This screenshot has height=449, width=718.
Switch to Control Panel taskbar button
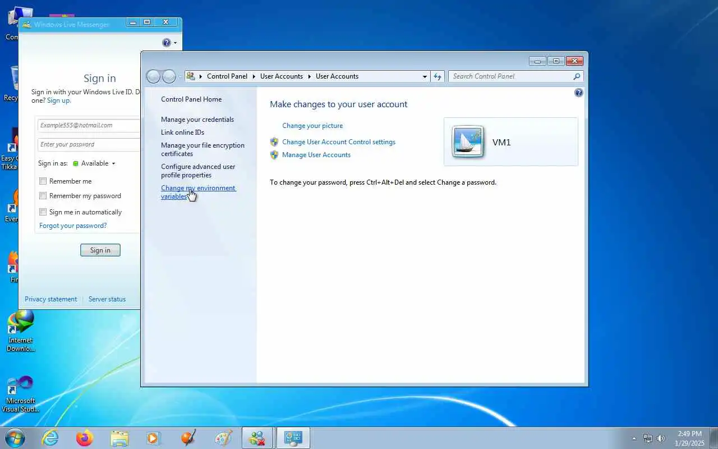pyautogui.click(x=293, y=438)
